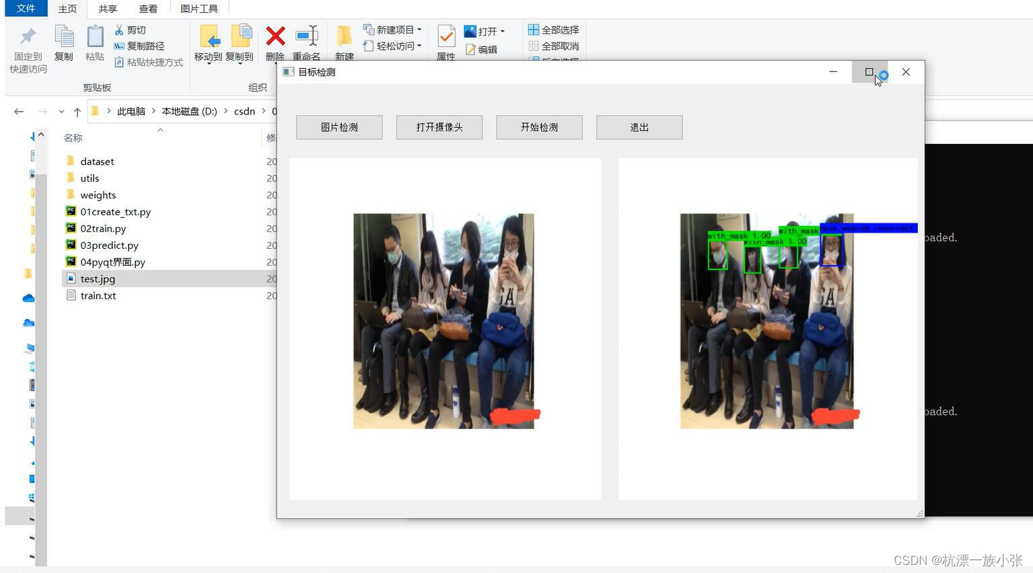Click the 编辑 pencil item

coord(481,50)
